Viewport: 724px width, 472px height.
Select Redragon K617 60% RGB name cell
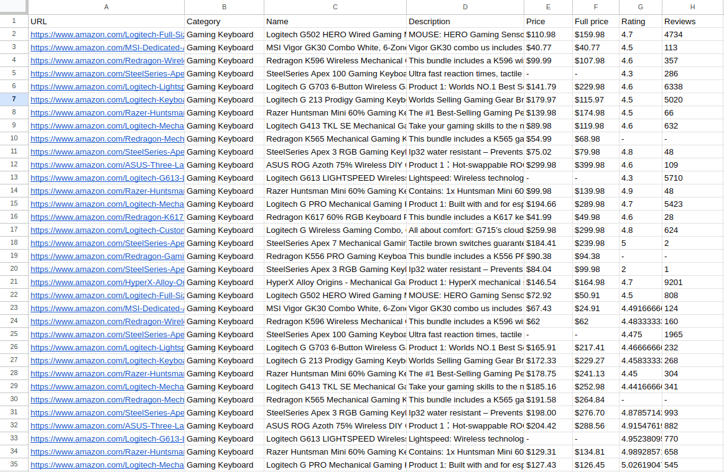click(335, 217)
